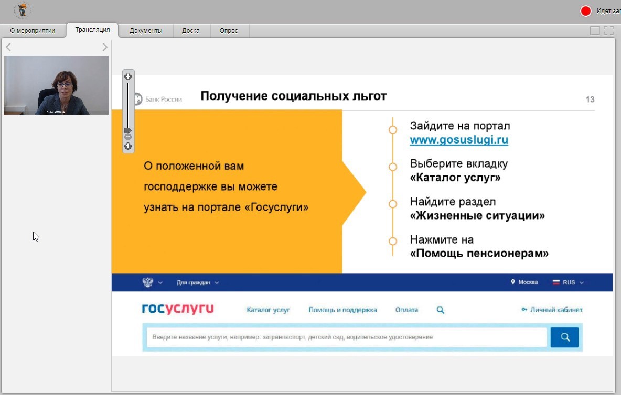Screen dimensions: 621x395
Task: Click the Банк России logo
Action: (x=158, y=99)
